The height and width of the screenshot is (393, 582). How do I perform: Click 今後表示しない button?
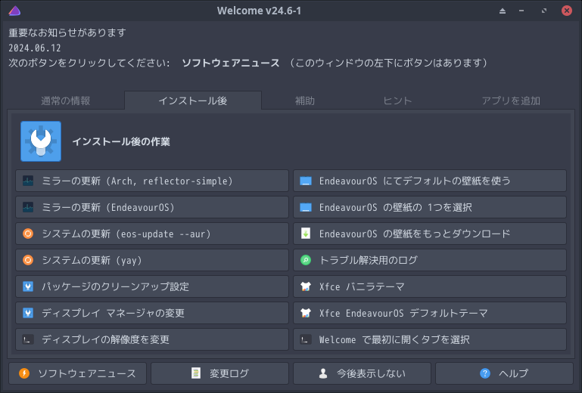[x=362, y=373]
